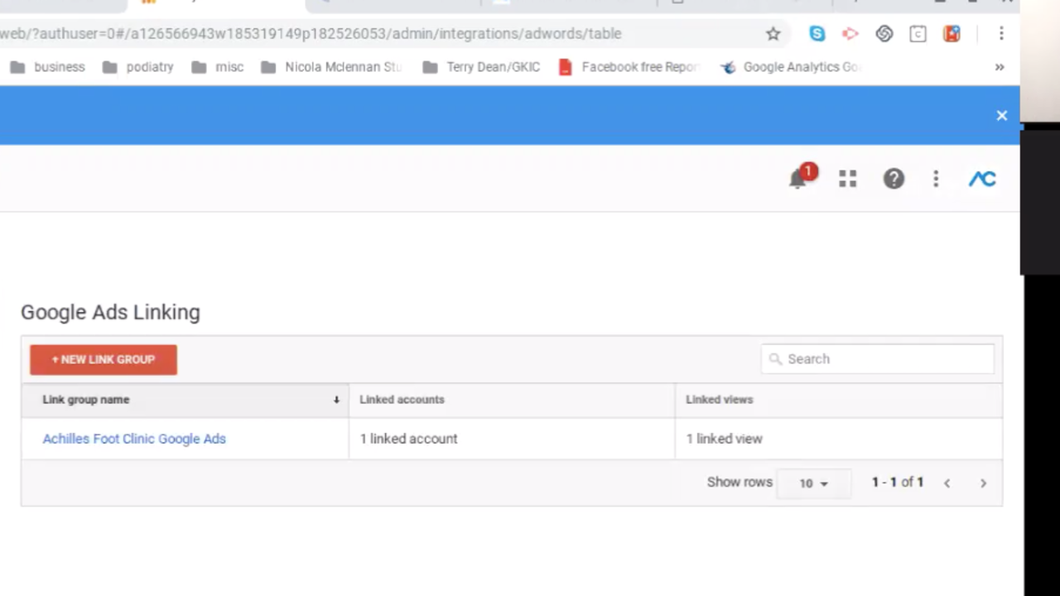Go to the next page of rows
This screenshot has height=596, width=1060.
click(x=983, y=483)
